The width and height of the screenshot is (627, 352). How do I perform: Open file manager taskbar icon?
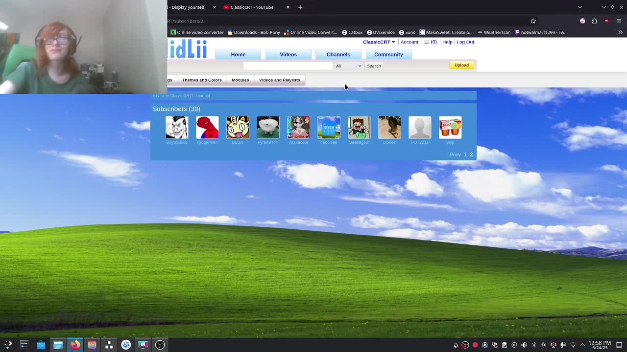[58, 345]
